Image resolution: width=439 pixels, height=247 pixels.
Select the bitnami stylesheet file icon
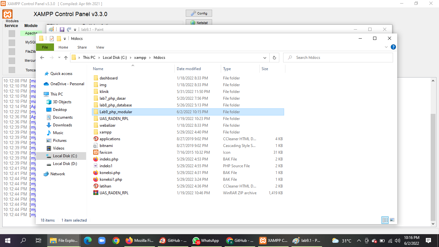(x=96, y=146)
